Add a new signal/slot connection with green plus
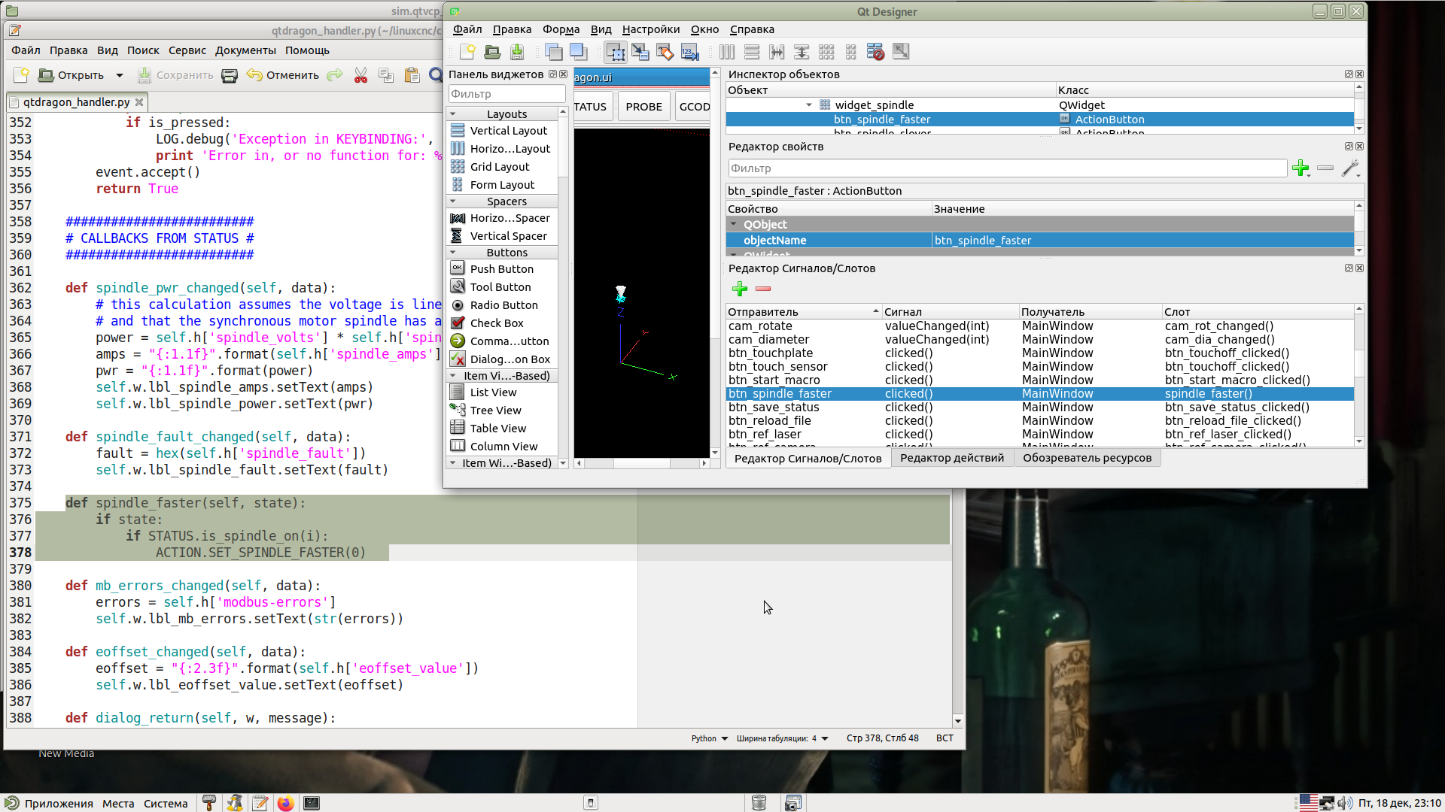Screen dimensions: 1445x812 click(740, 289)
